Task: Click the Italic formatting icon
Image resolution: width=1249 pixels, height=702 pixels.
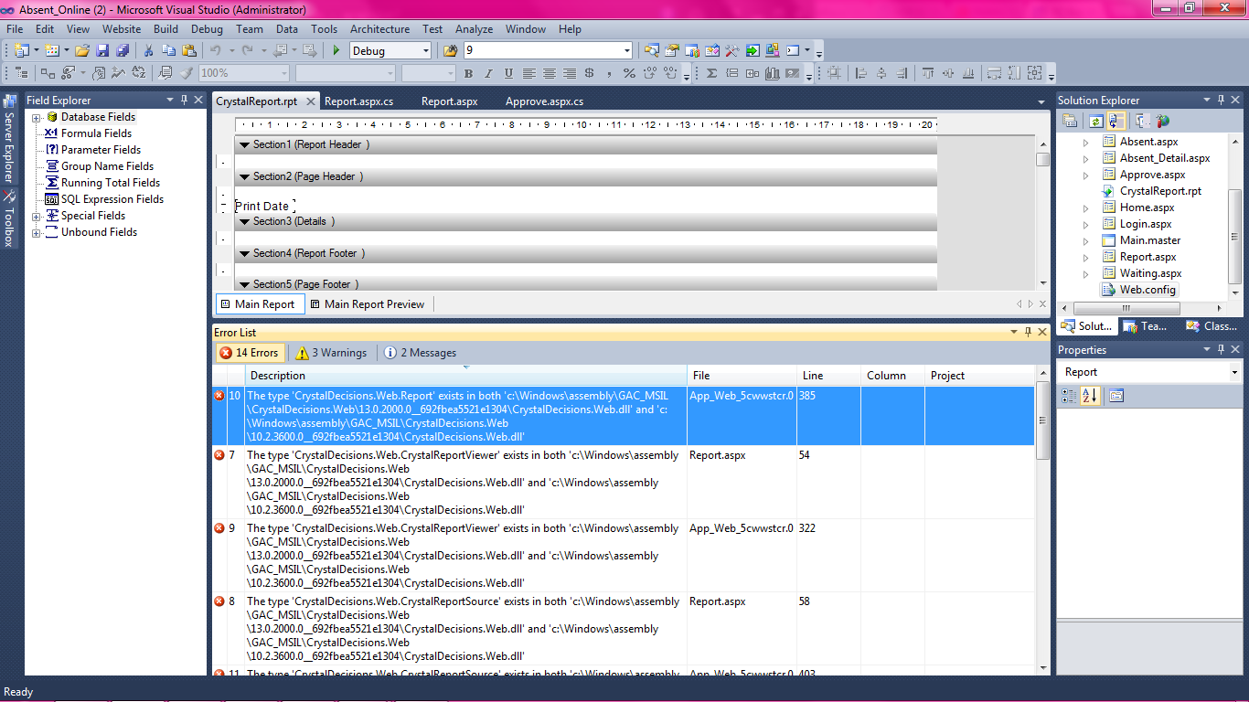Action: coord(488,73)
